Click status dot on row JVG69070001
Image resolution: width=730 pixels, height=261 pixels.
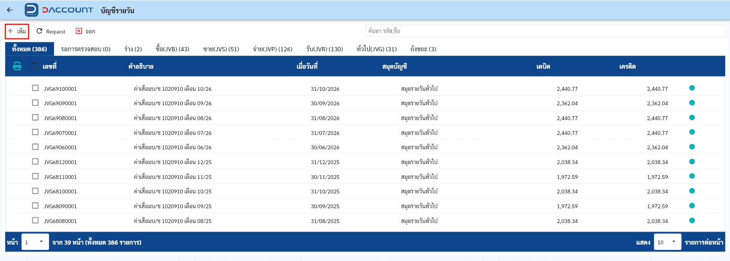(692, 132)
